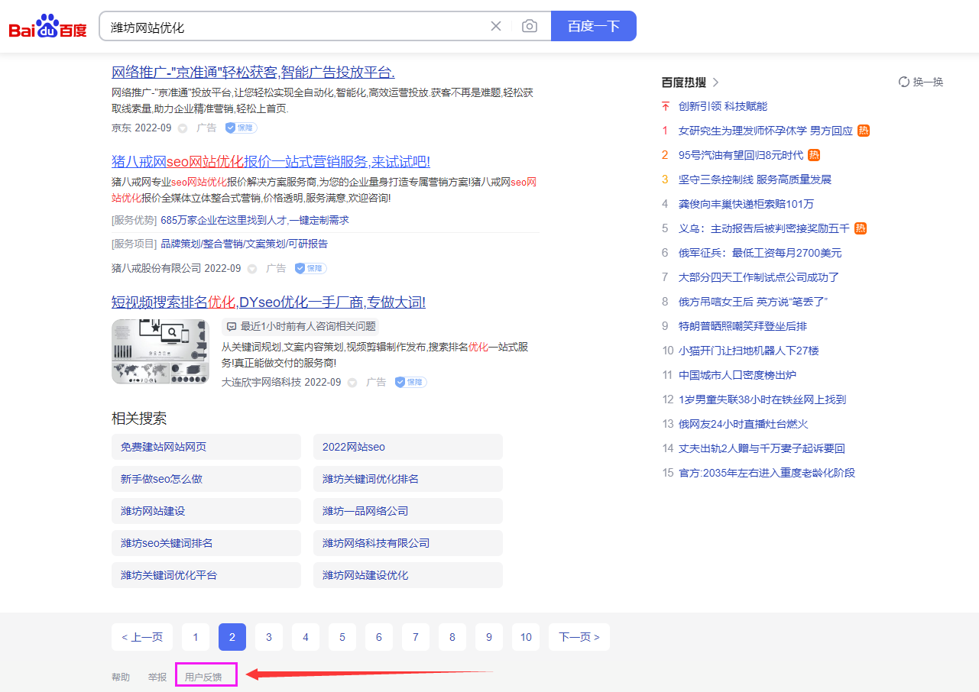Open hot search 95号汽油有望回归8元时代
This screenshot has height=692, width=979.
(x=741, y=155)
